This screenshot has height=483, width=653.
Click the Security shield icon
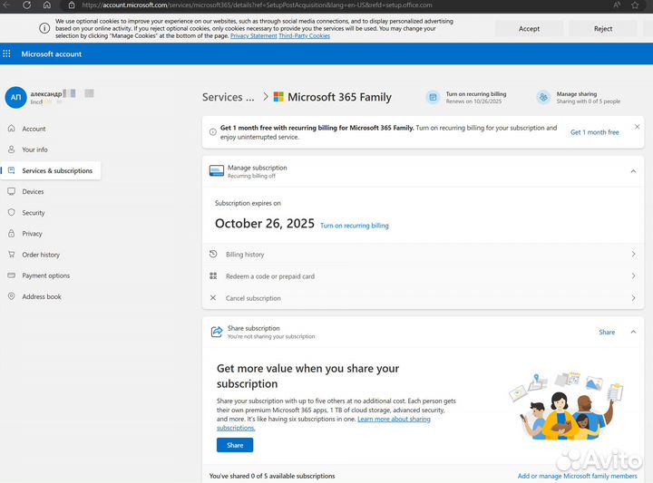[x=11, y=212]
